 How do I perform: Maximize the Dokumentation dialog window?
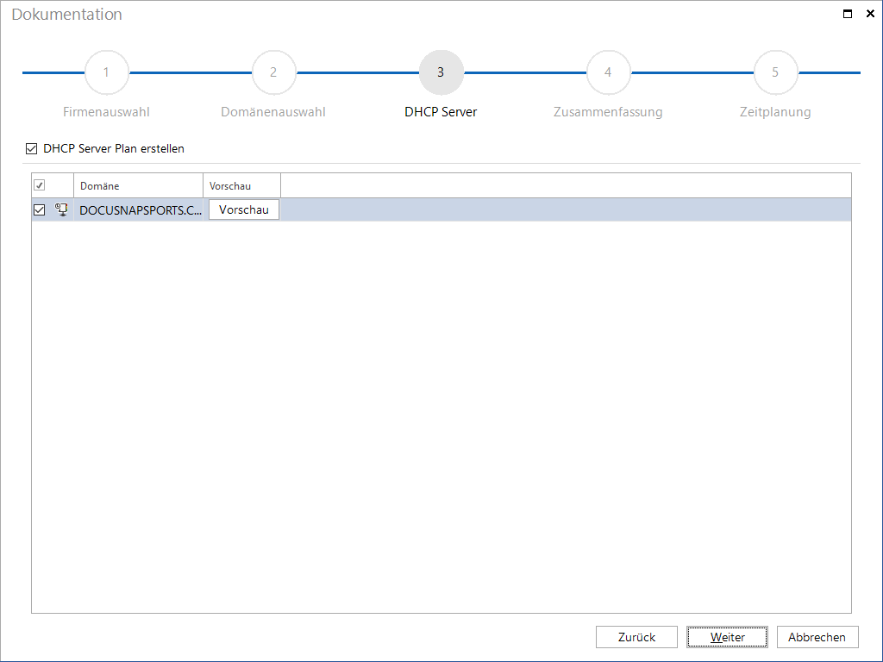coord(848,14)
